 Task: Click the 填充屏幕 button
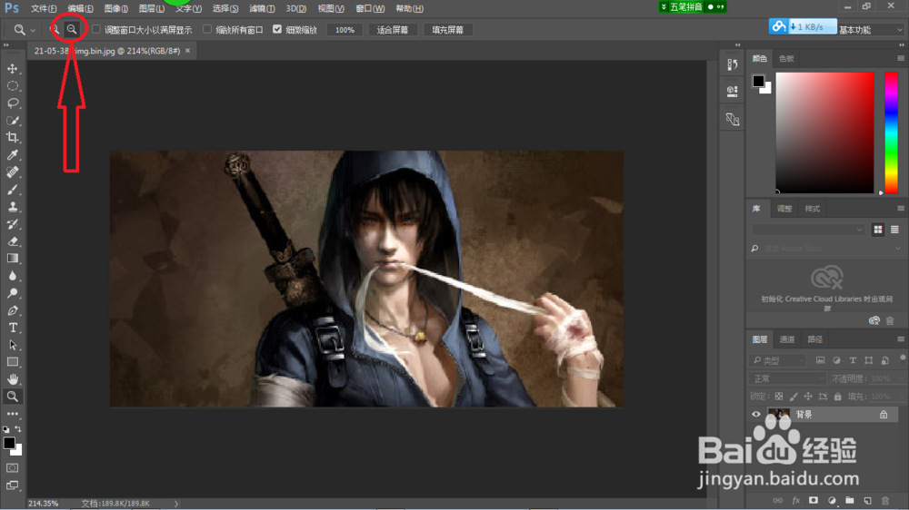click(x=447, y=30)
